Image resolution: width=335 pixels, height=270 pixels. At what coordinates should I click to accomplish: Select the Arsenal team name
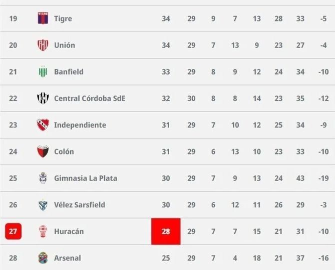(67, 258)
